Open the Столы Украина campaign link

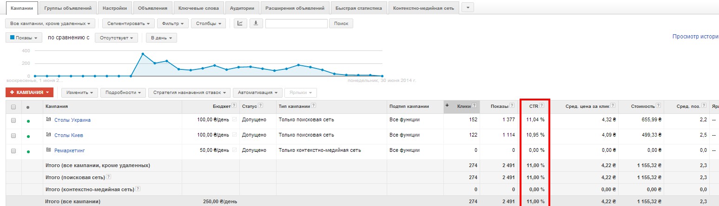[x=73, y=120]
